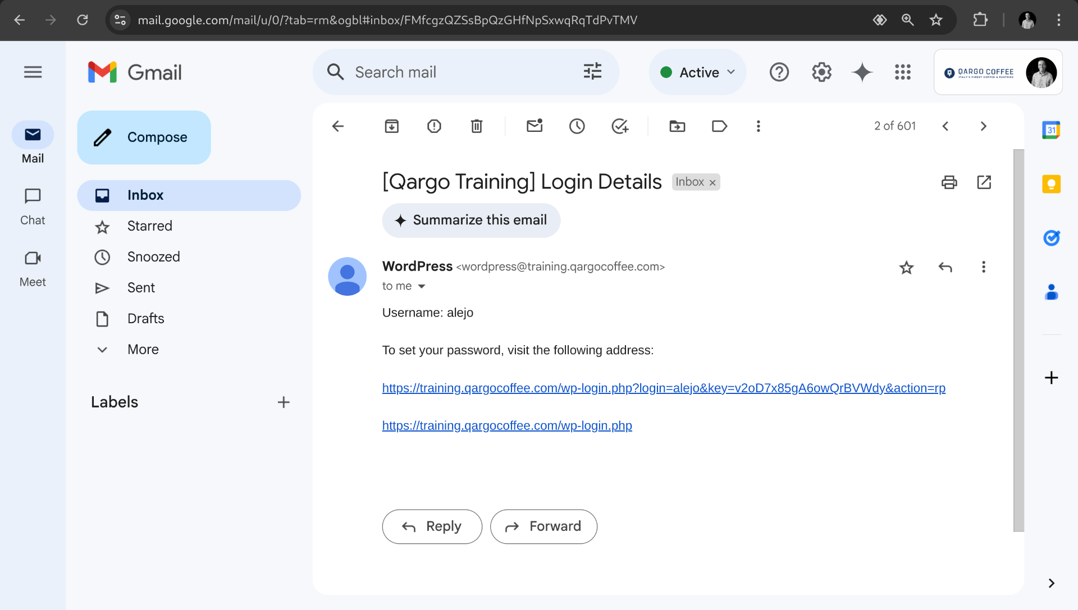Click WordPress sender avatar
Viewport: 1078px width, 610px height.
[x=347, y=276]
